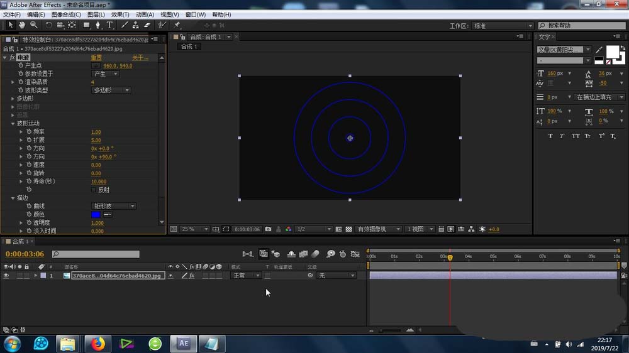Click the blue 颜色 color swatch
The image size is (629, 353).
click(96, 214)
